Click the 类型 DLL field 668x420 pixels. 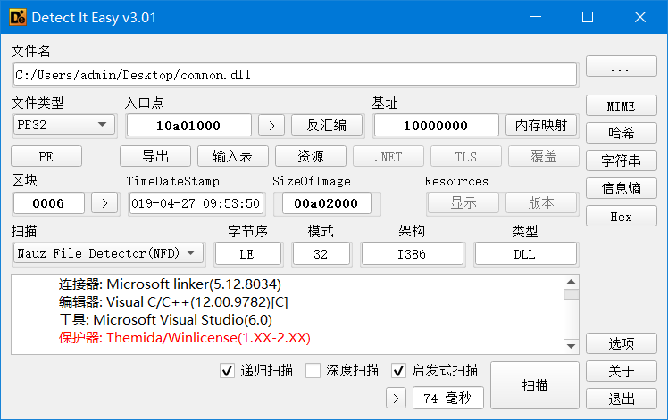click(525, 253)
